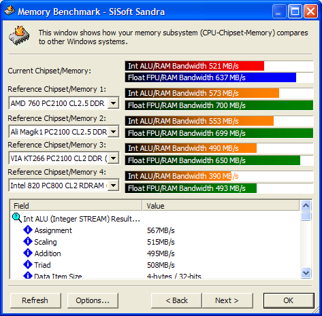Open the Reference Chipset/Memory 1 dropdown arrow

pyautogui.click(x=113, y=103)
